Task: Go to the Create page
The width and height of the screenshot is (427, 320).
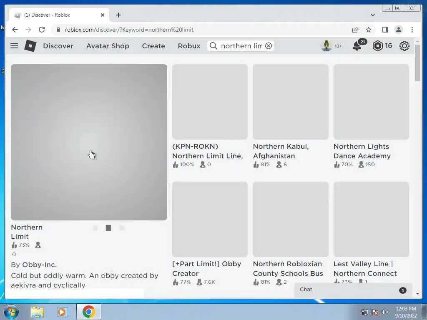Action: (x=153, y=46)
